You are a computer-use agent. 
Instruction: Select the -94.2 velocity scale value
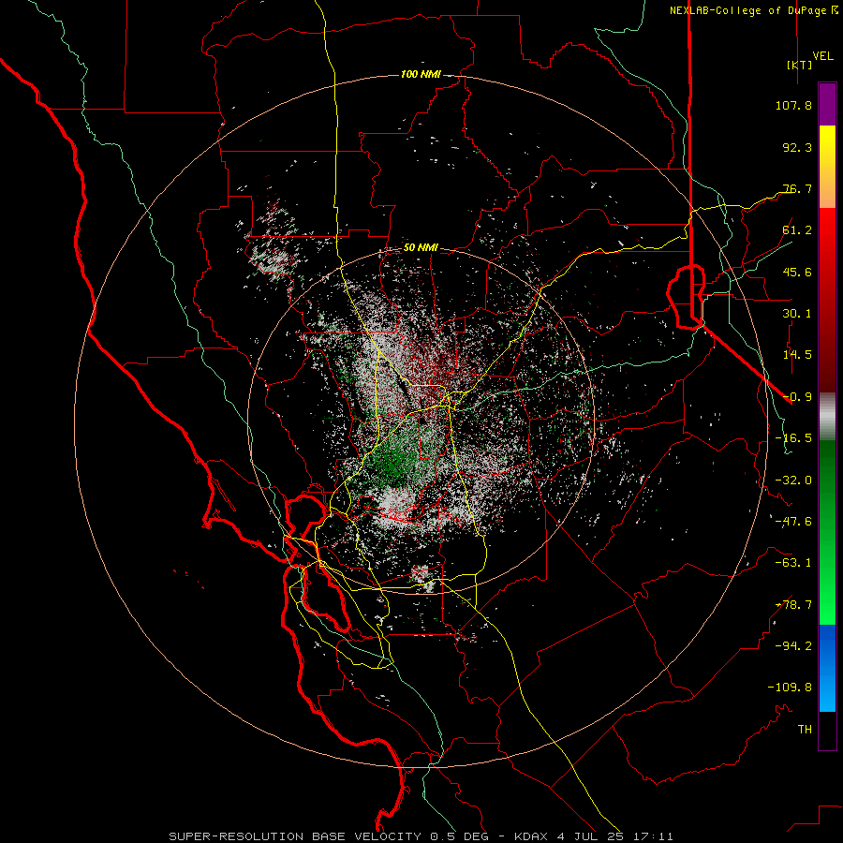click(x=793, y=646)
